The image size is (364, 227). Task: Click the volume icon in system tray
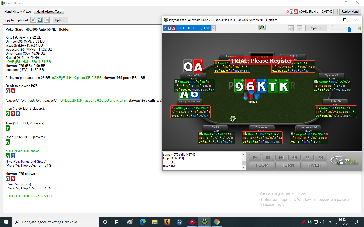tap(322, 222)
